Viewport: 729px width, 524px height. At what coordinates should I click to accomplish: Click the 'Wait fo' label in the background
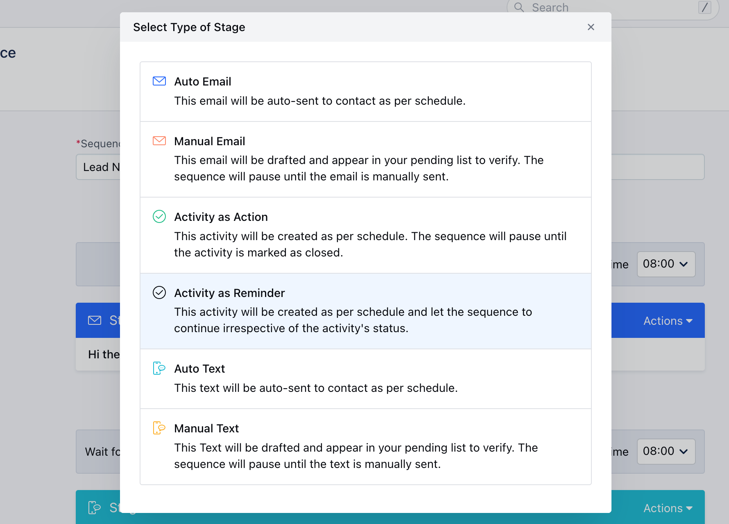pyautogui.click(x=102, y=452)
